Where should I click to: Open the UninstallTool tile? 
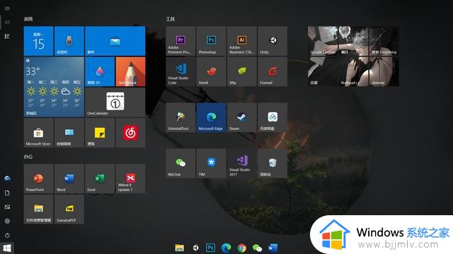click(x=180, y=118)
